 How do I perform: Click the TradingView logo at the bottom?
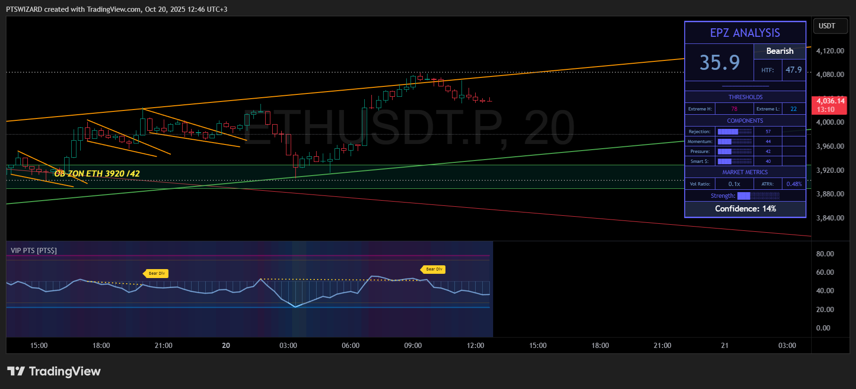tap(54, 372)
